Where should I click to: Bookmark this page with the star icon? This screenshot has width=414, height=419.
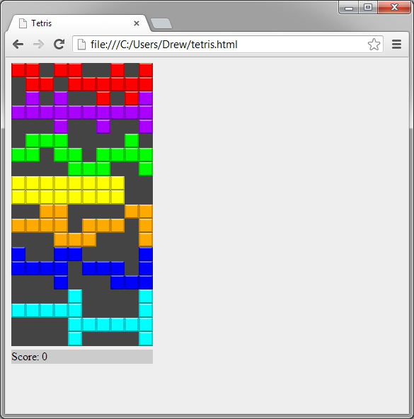(374, 45)
